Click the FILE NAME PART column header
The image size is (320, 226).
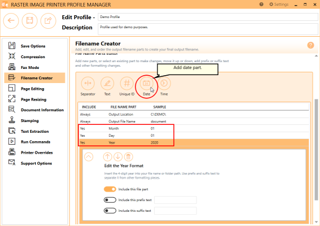pyautogui.click(x=124, y=107)
